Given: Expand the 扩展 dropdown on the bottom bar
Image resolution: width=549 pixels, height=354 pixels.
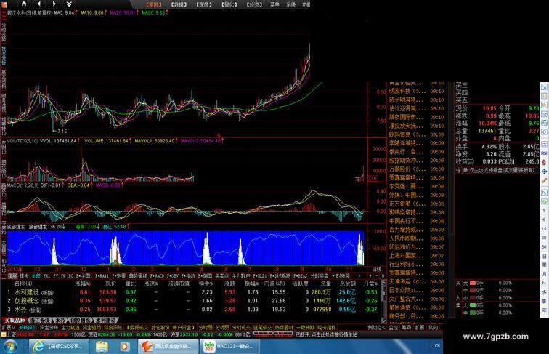Looking at the screenshot, I should click(8, 327).
